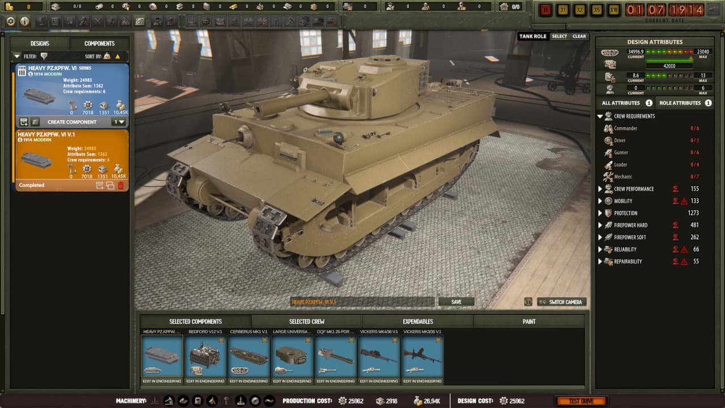The width and height of the screenshot is (725, 408).
Task: Open the settings gear in top toolbar
Action: click(10, 22)
